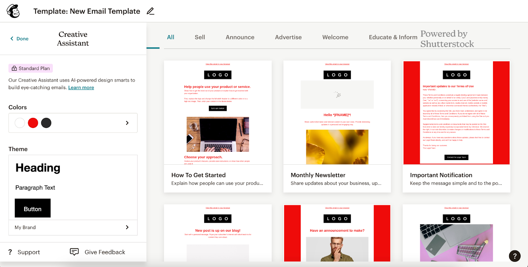Click the Paragraph Text theme preview

pos(35,187)
